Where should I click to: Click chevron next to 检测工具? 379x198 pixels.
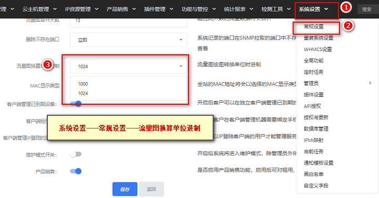pos(289,9)
